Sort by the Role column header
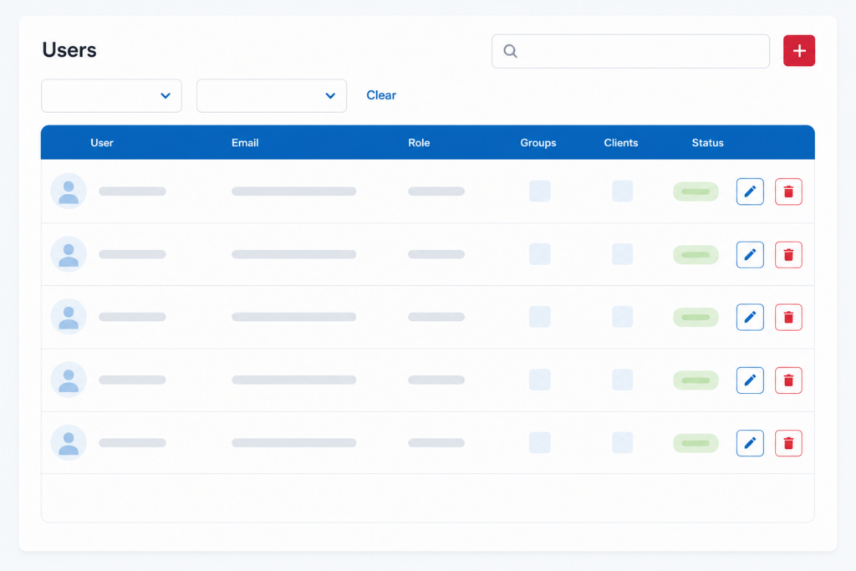This screenshot has height=571, width=856. [x=419, y=142]
